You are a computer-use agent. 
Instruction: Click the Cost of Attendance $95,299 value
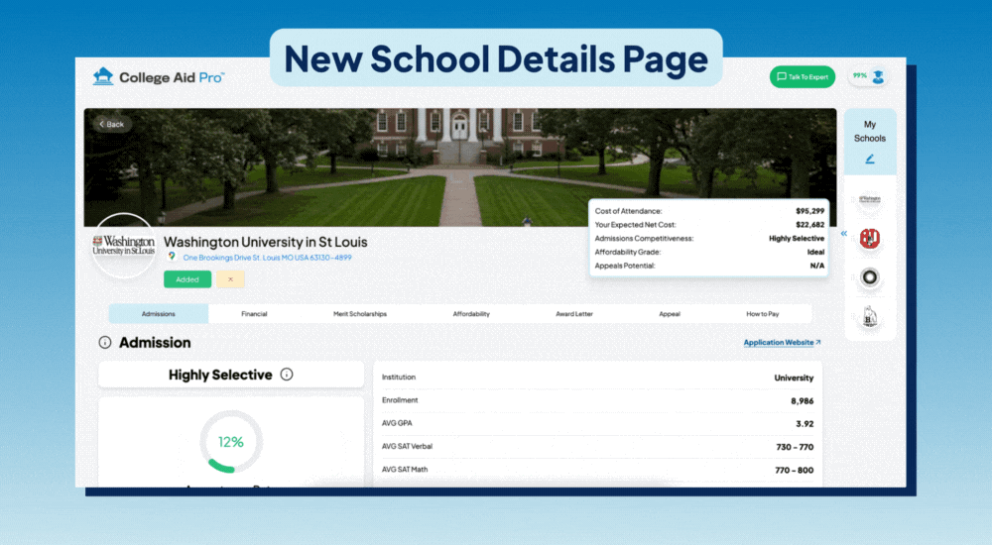(x=809, y=211)
